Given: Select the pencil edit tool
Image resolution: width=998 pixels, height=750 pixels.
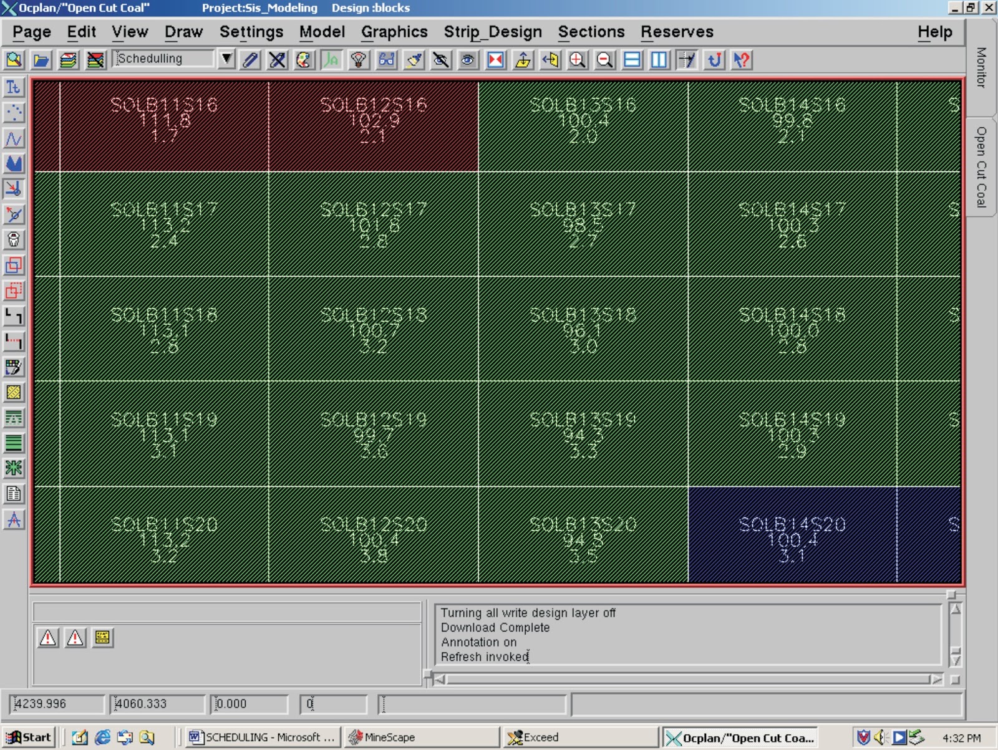Looking at the screenshot, I should (x=250, y=60).
